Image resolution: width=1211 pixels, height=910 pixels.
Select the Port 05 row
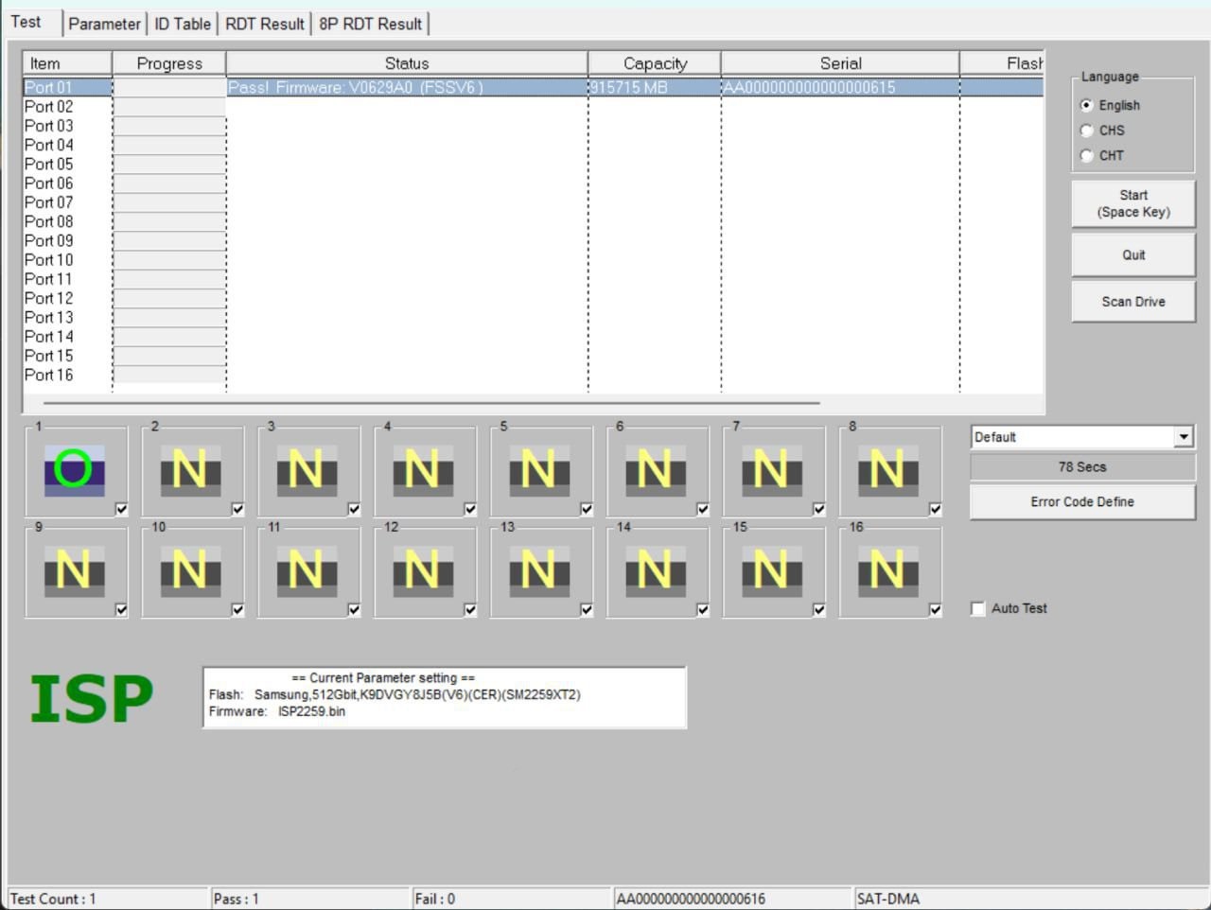533,164
